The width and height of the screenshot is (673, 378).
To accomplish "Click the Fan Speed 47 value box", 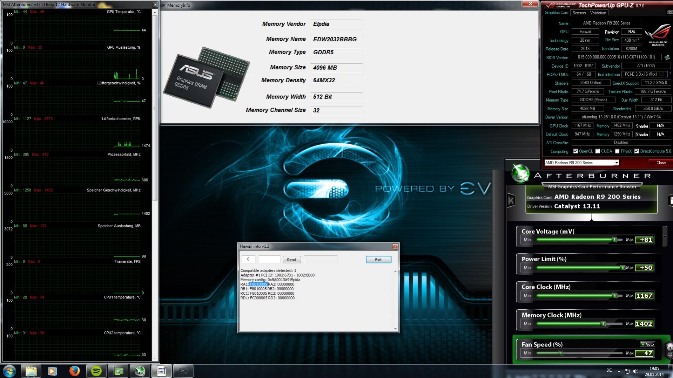I will [x=645, y=353].
